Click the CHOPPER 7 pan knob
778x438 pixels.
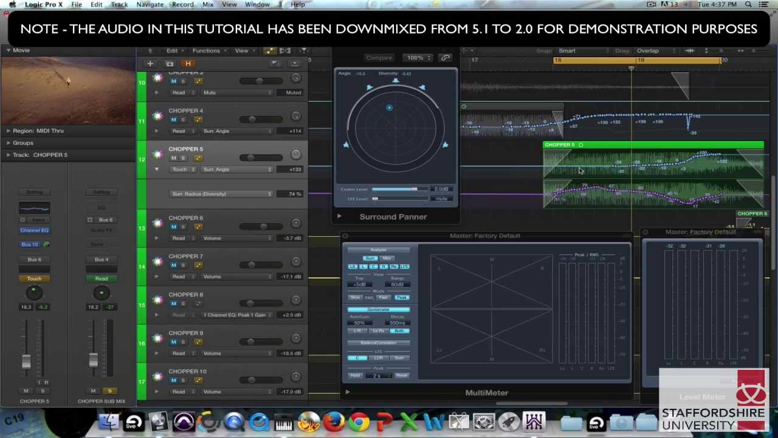pos(296,262)
